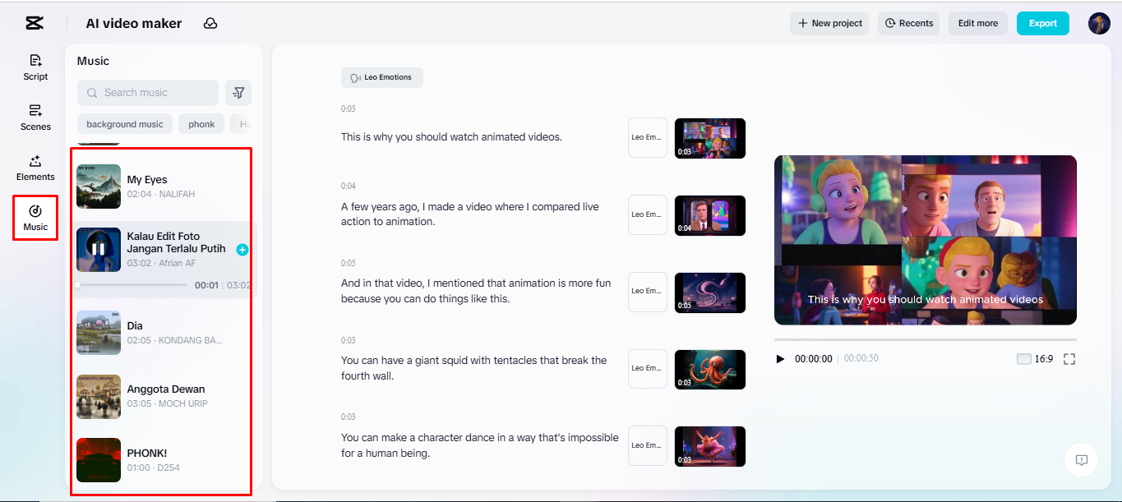
Task: Open Leo Em... voice box on dance scene
Action: click(648, 445)
